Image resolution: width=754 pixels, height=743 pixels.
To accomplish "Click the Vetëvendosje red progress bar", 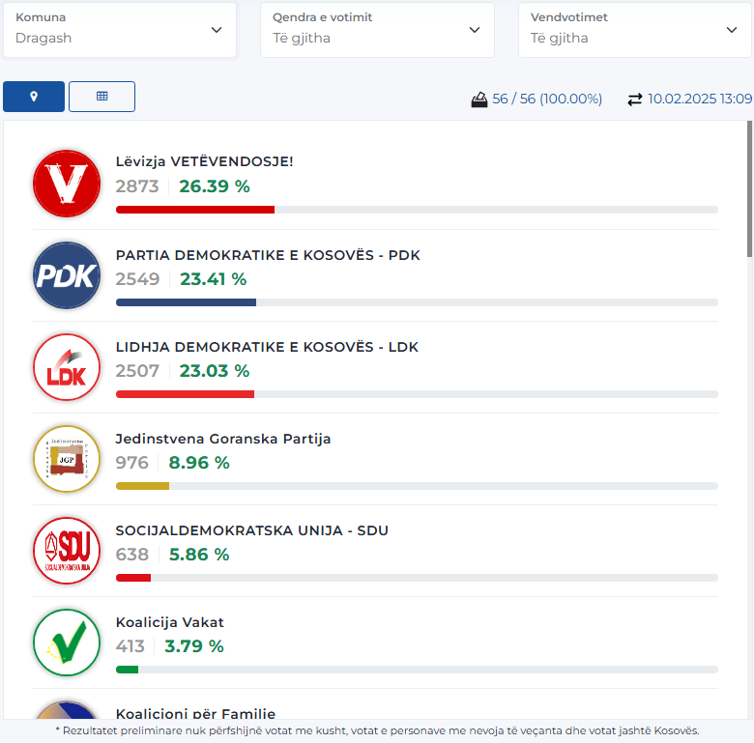I will pyautogui.click(x=195, y=210).
